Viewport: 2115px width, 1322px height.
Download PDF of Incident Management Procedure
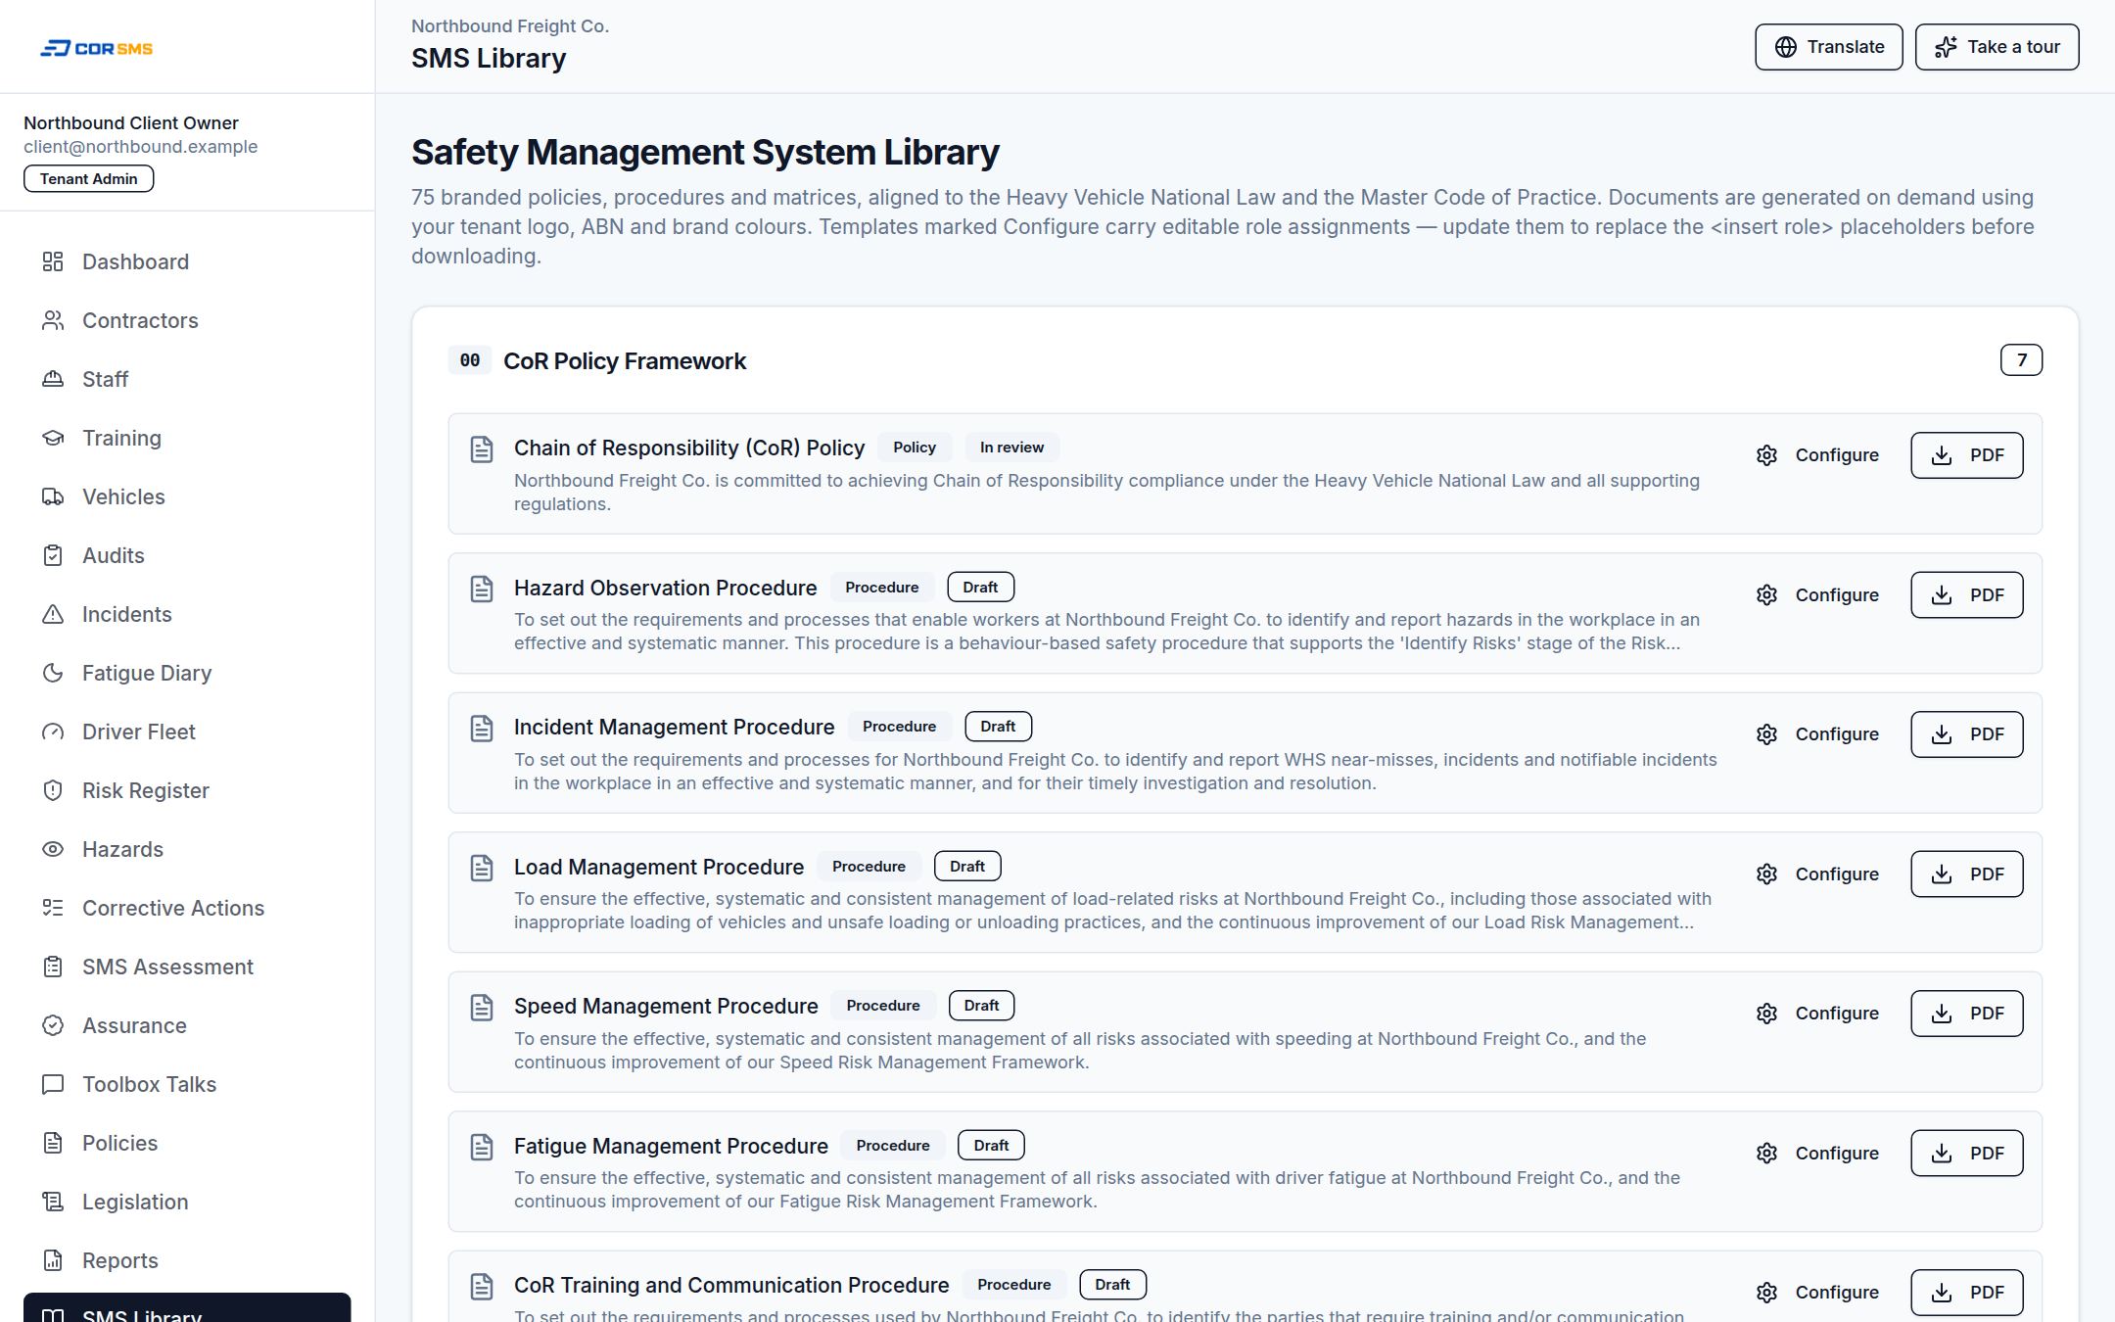(1966, 734)
